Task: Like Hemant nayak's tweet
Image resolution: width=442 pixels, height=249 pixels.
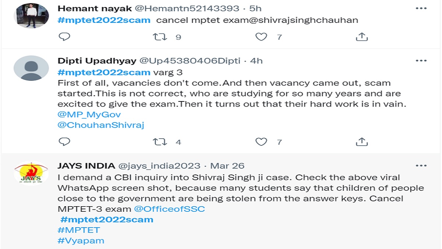Action: point(261,37)
